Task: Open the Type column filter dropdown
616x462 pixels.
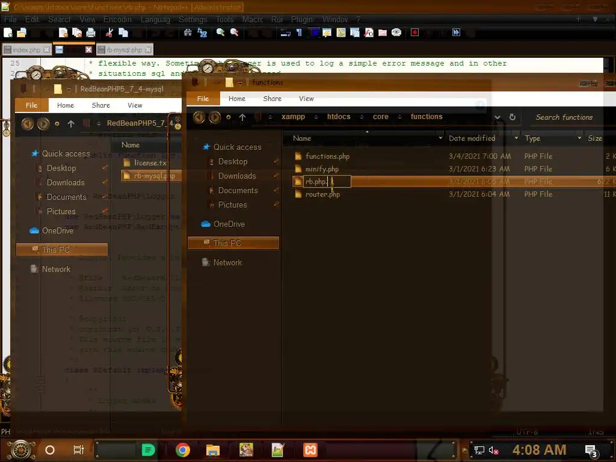Action: pos(579,138)
